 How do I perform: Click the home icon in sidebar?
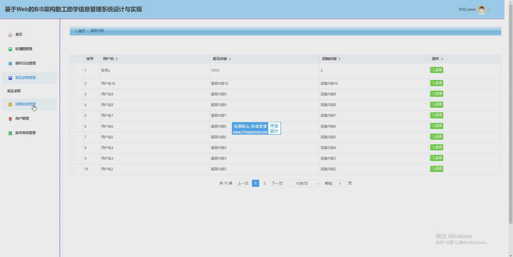click(10, 35)
